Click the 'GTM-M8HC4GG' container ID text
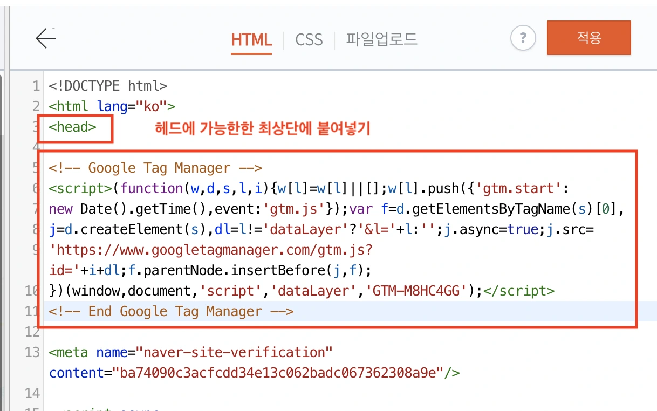 coord(416,291)
